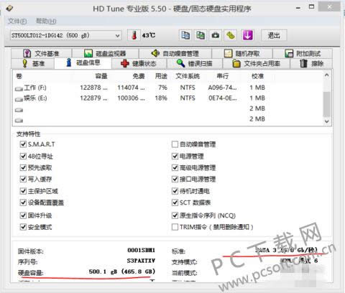This screenshot has height=293, width=345.
Task: Click the purple download arrow icon
Action: pos(247,35)
